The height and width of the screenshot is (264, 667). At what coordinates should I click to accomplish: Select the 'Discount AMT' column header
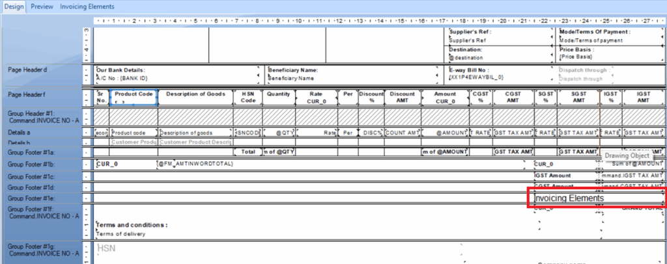pyautogui.click(x=403, y=97)
